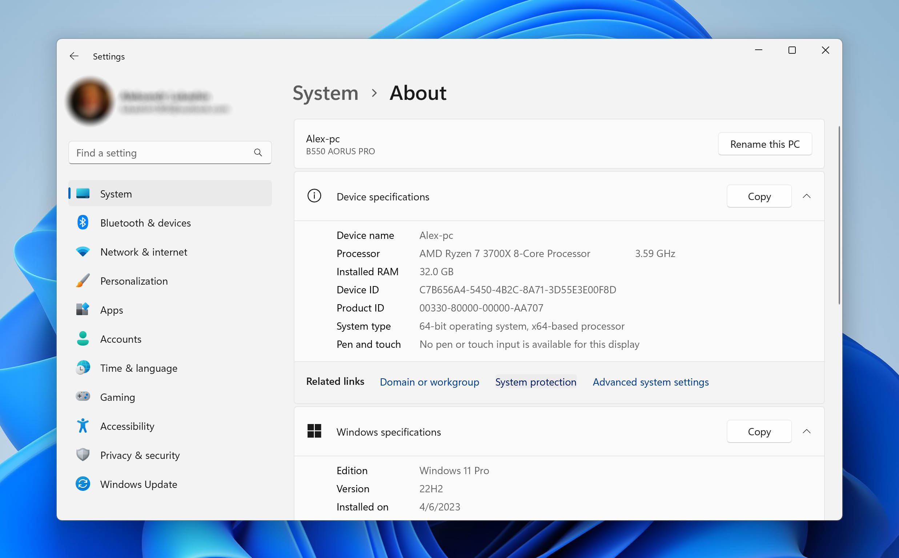Click the Edition value Windows 11 Pro
The width and height of the screenshot is (899, 558).
coord(454,471)
